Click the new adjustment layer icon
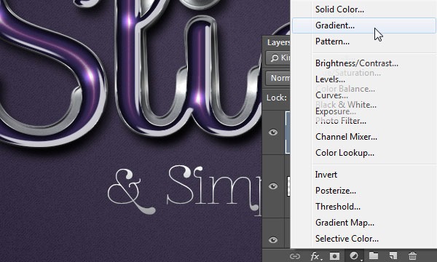 pos(354,256)
